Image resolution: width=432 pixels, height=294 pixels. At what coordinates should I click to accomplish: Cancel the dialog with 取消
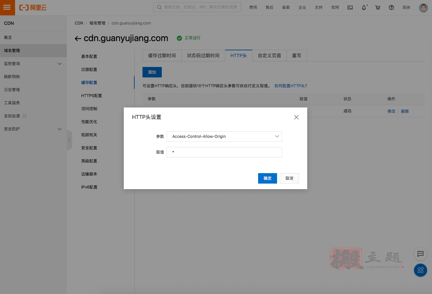point(289,178)
